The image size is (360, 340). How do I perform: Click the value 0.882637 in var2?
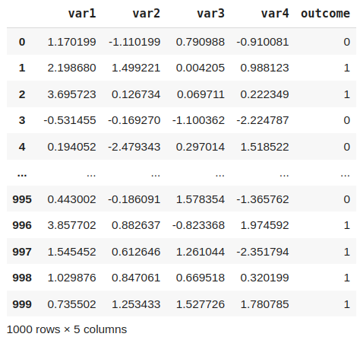click(x=136, y=225)
